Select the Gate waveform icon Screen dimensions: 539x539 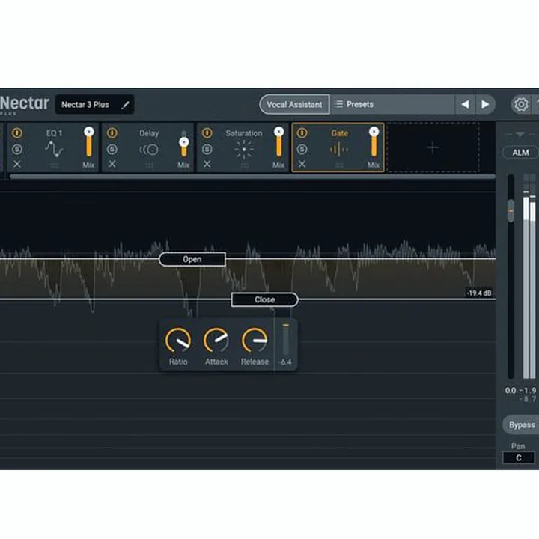pos(339,150)
